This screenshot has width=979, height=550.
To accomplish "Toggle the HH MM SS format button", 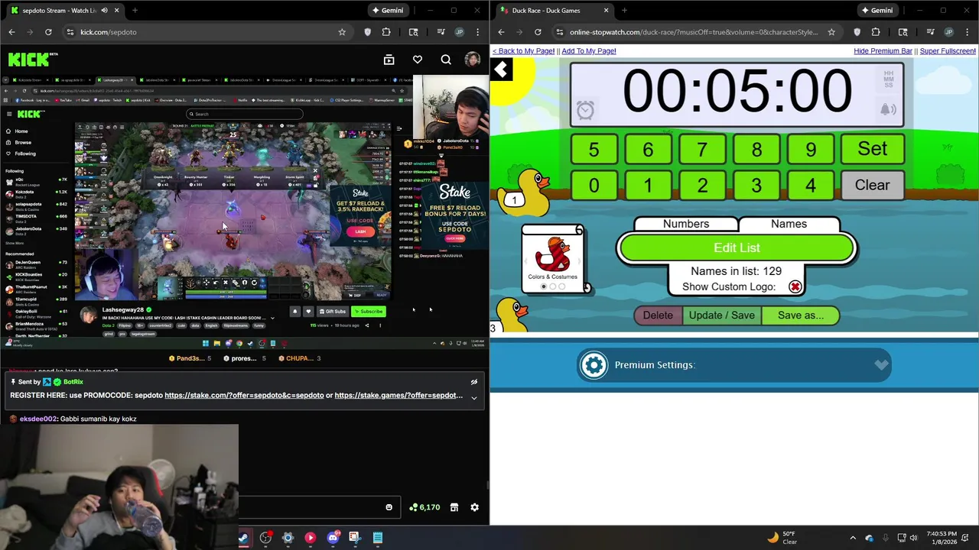I will tap(889, 78).
